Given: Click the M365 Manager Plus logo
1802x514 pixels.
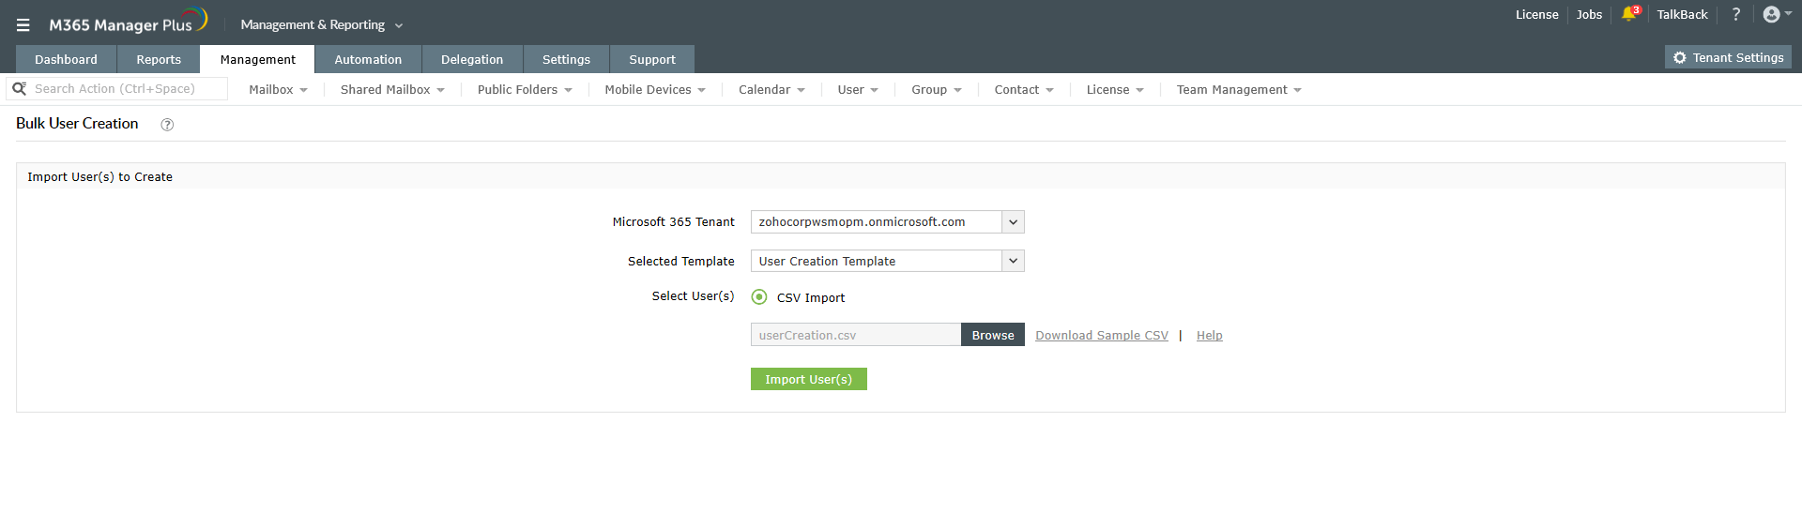Looking at the screenshot, I should click(128, 23).
